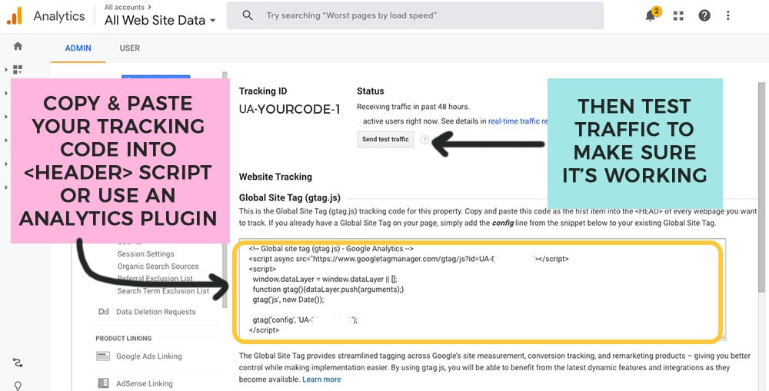Switch to the ADMIN tab
769x391 pixels.
point(78,48)
